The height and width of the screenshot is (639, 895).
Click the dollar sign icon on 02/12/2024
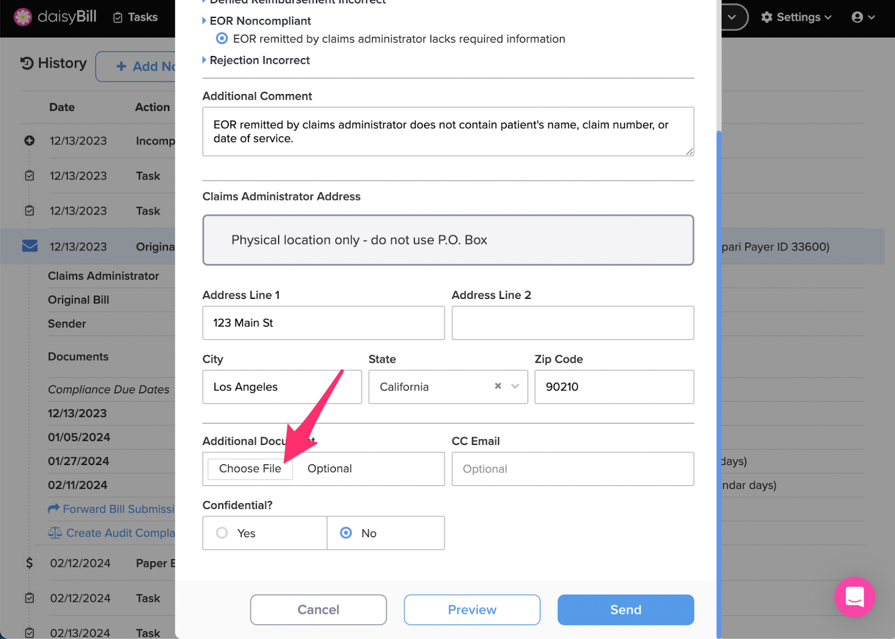30,563
